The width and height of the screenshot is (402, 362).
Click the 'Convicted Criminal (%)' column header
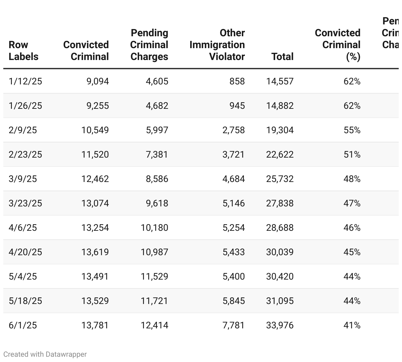coord(338,45)
